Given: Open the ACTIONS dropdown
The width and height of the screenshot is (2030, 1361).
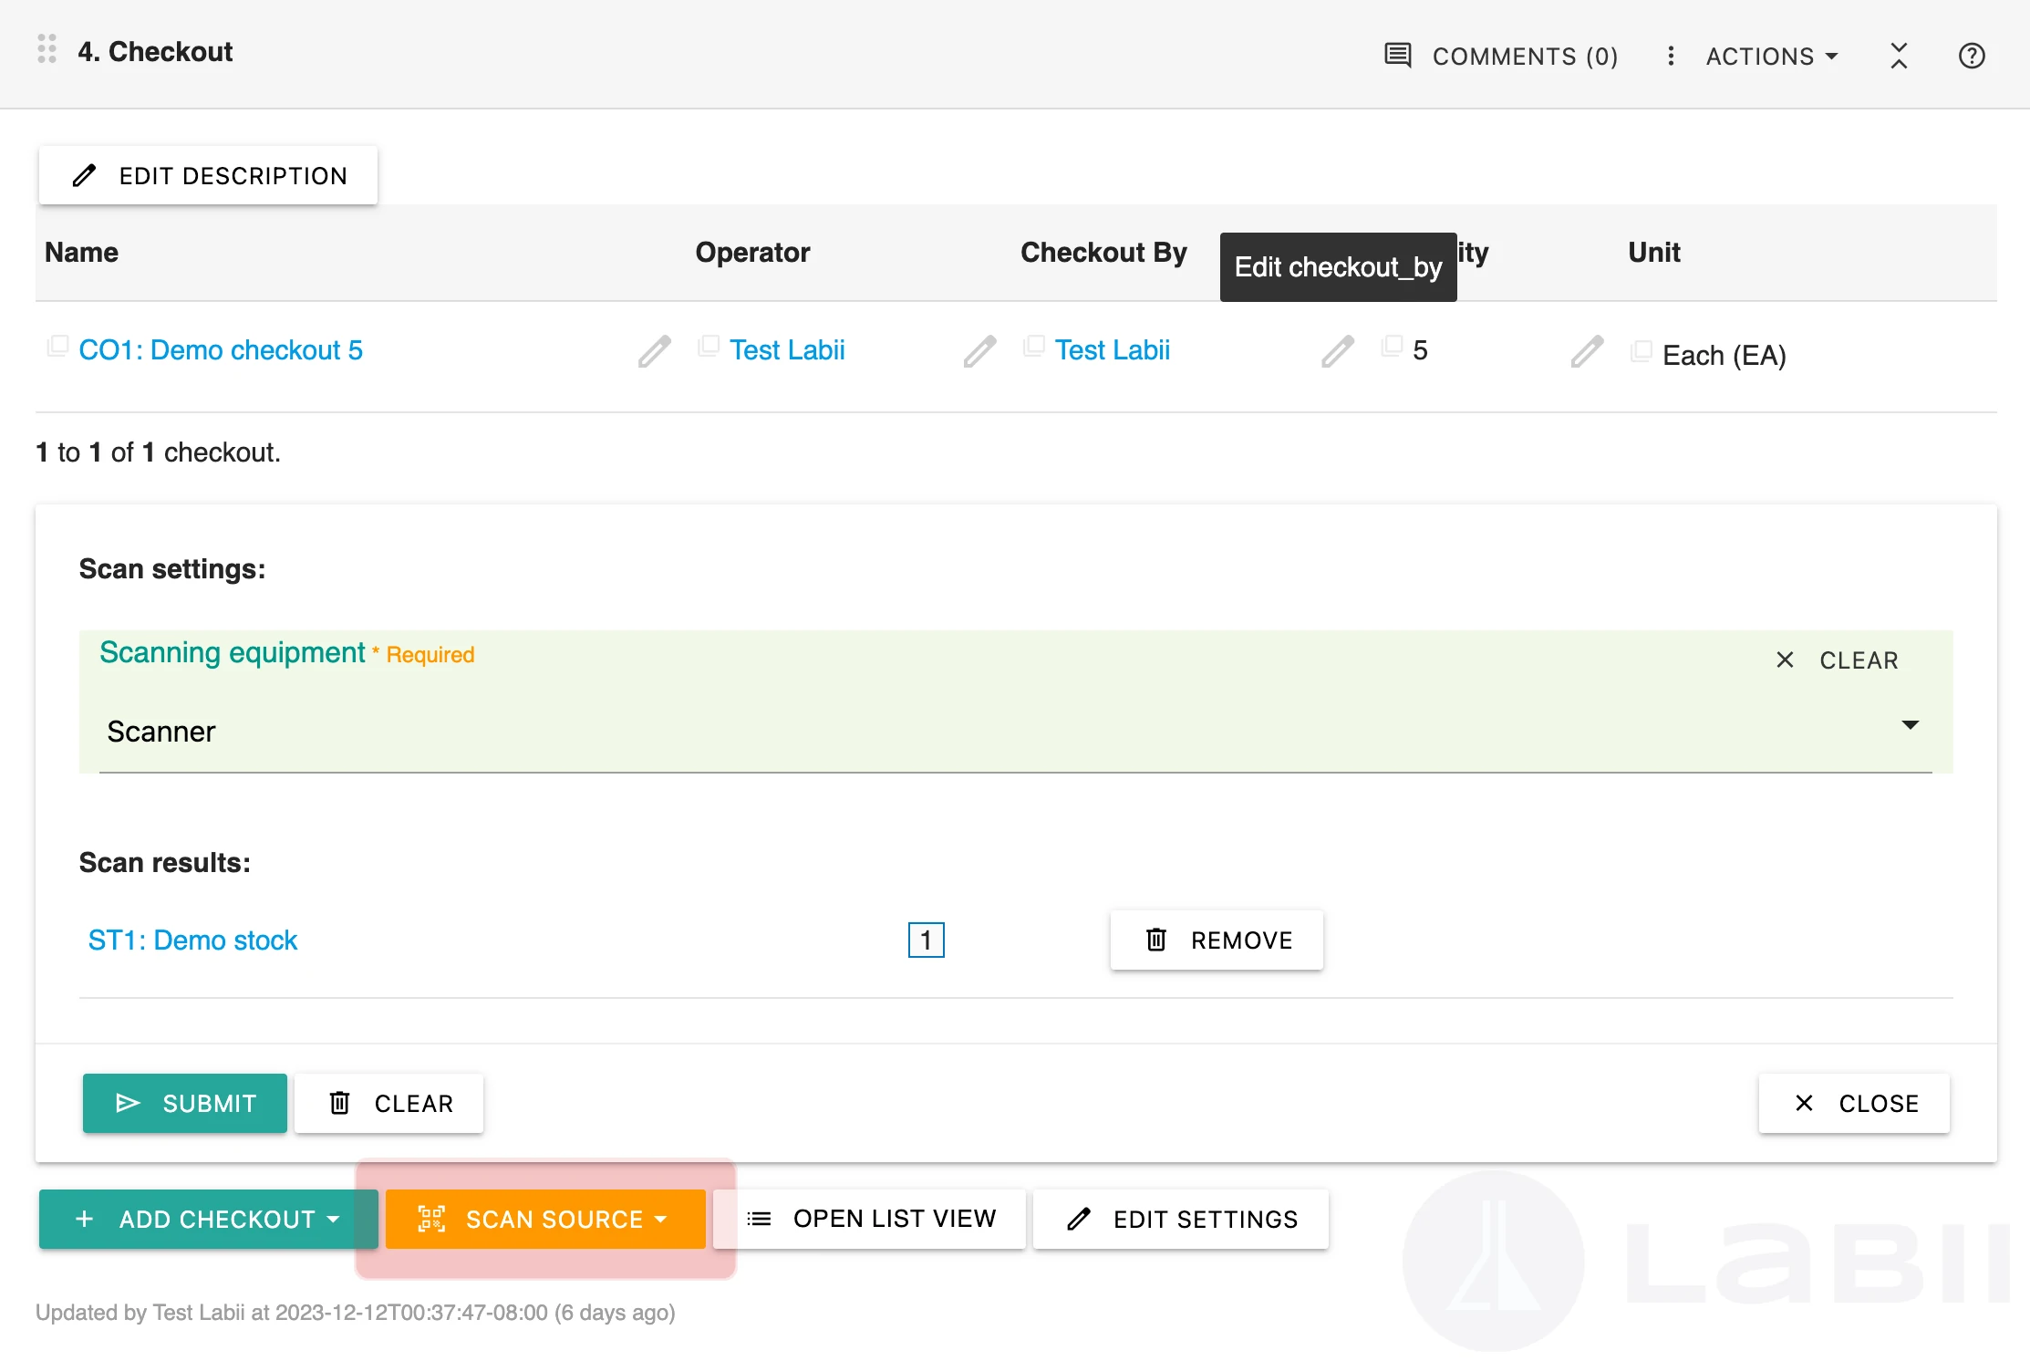Looking at the screenshot, I should point(1770,56).
